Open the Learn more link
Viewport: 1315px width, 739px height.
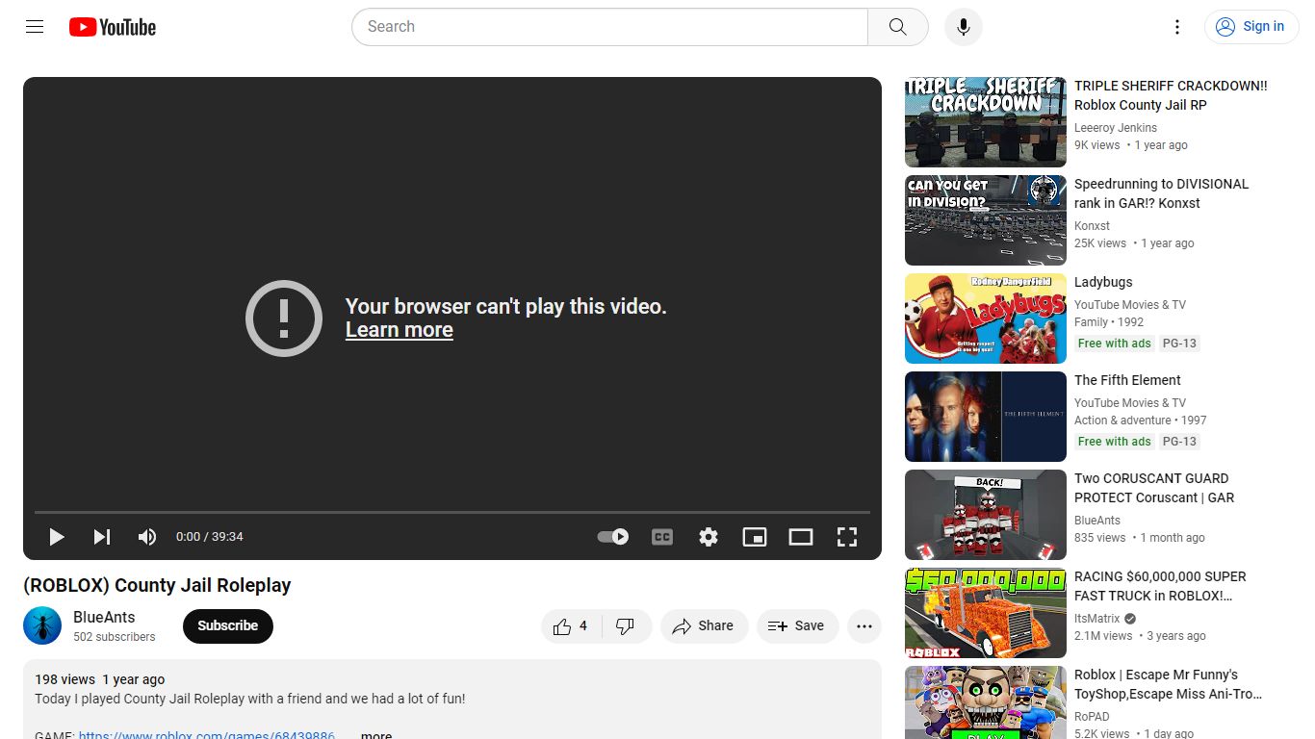pos(400,330)
